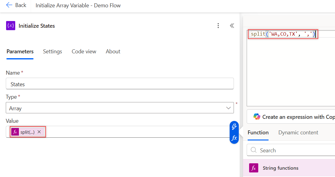Open the three-dot more options menu
335x177 pixels.
tap(218, 26)
